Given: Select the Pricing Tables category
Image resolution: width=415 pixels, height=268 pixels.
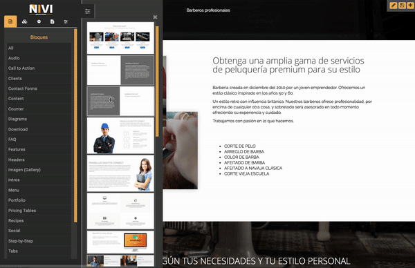Looking at the screenshot, I should pos(39,211).
